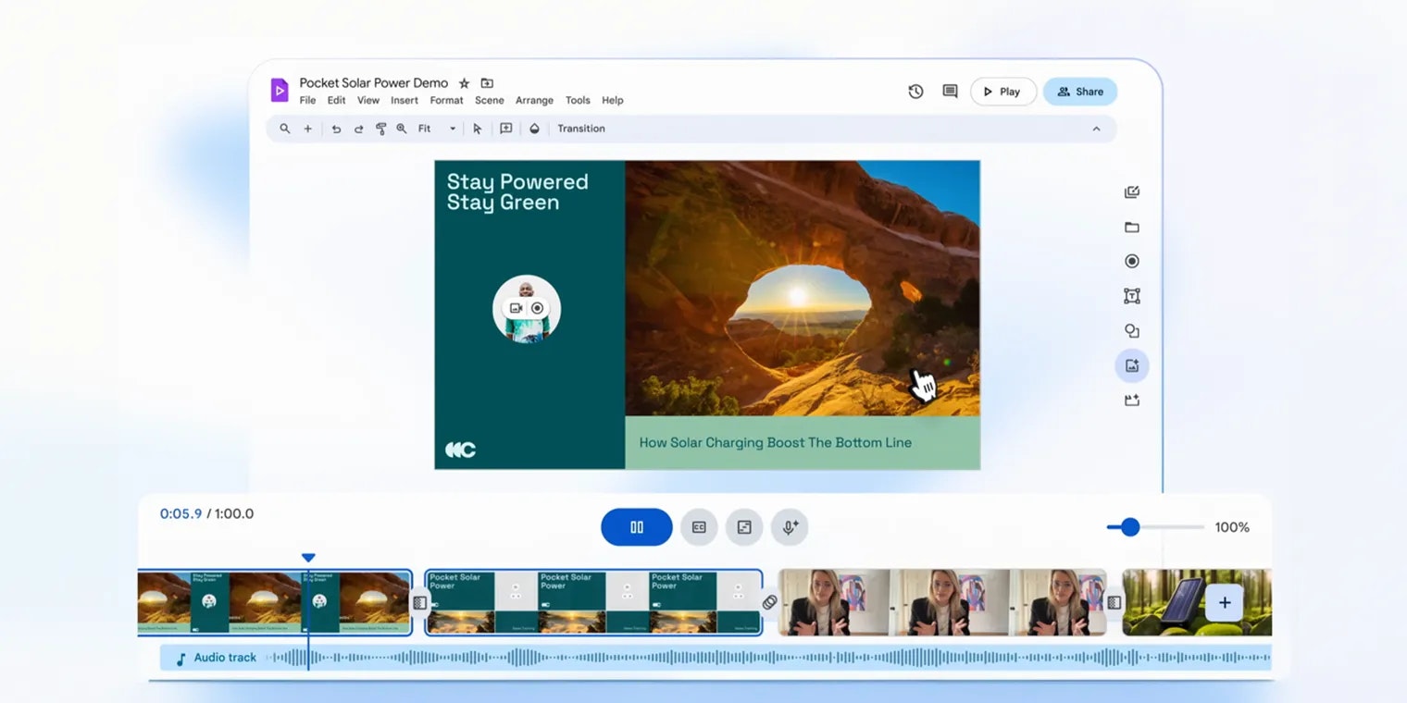This screenshot has height=703, width=1407.
Task: Click the Transition toolbar button
Action: pos(581,129)
